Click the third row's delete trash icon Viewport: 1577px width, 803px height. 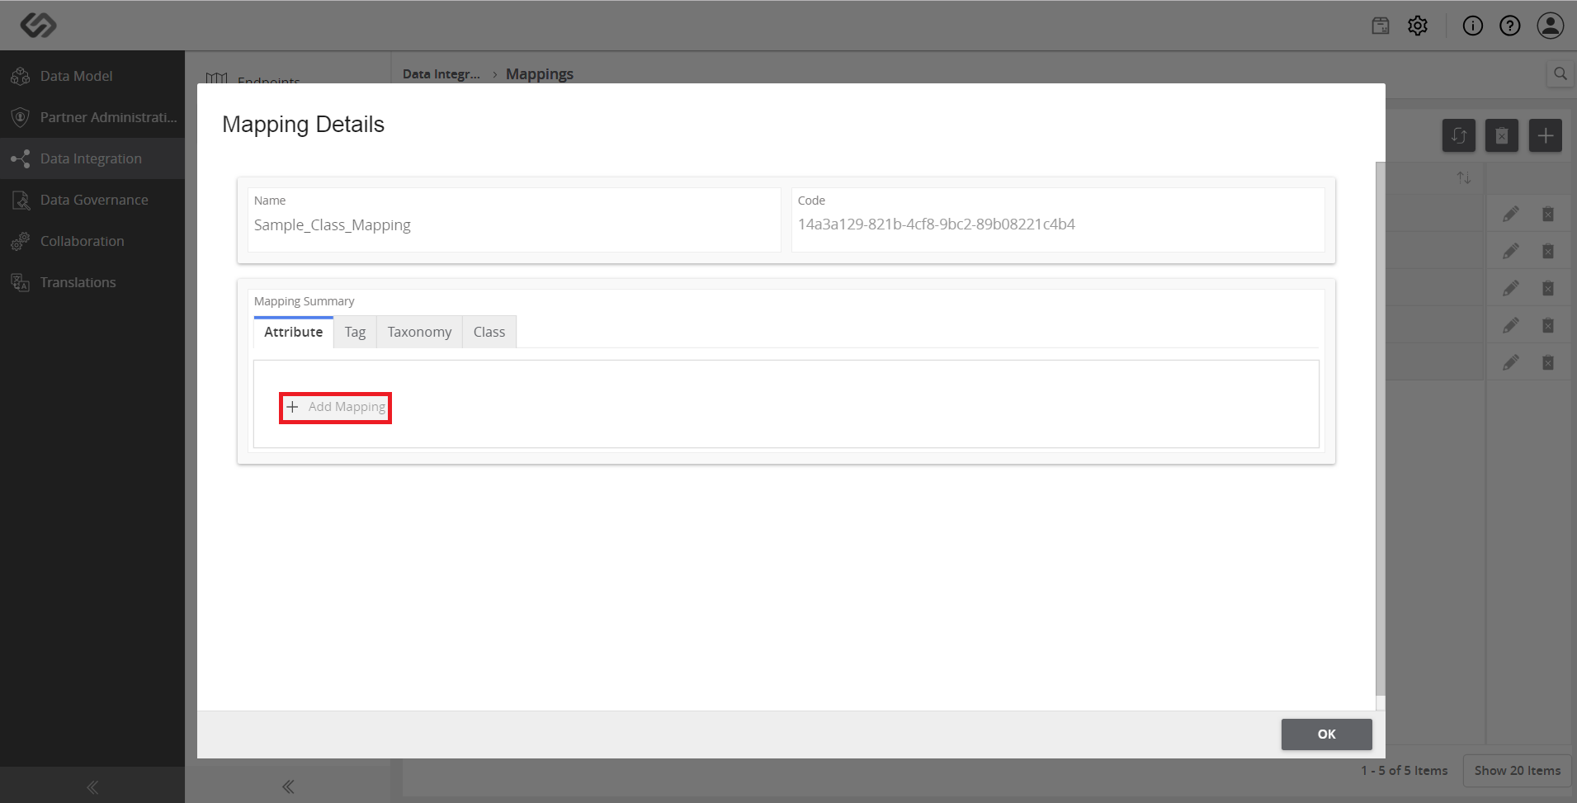[x=1548, y=288]
